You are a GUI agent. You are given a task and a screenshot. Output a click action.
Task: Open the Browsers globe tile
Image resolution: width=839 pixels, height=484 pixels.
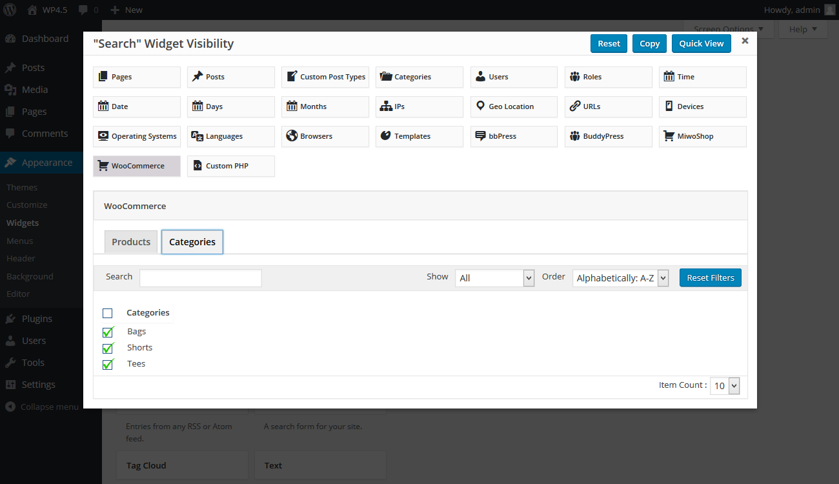325,136
